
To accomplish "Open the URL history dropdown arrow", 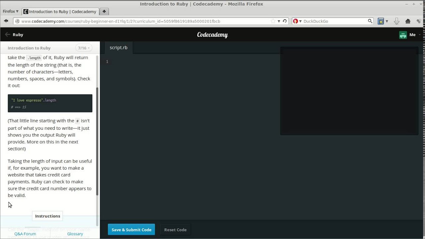I will pyautogui.click(x=279, y=21).
